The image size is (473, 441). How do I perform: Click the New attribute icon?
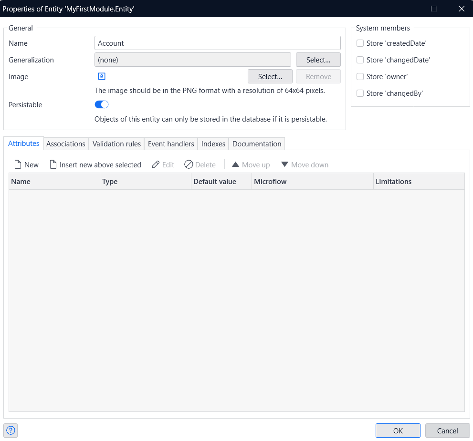coord(18,164)
